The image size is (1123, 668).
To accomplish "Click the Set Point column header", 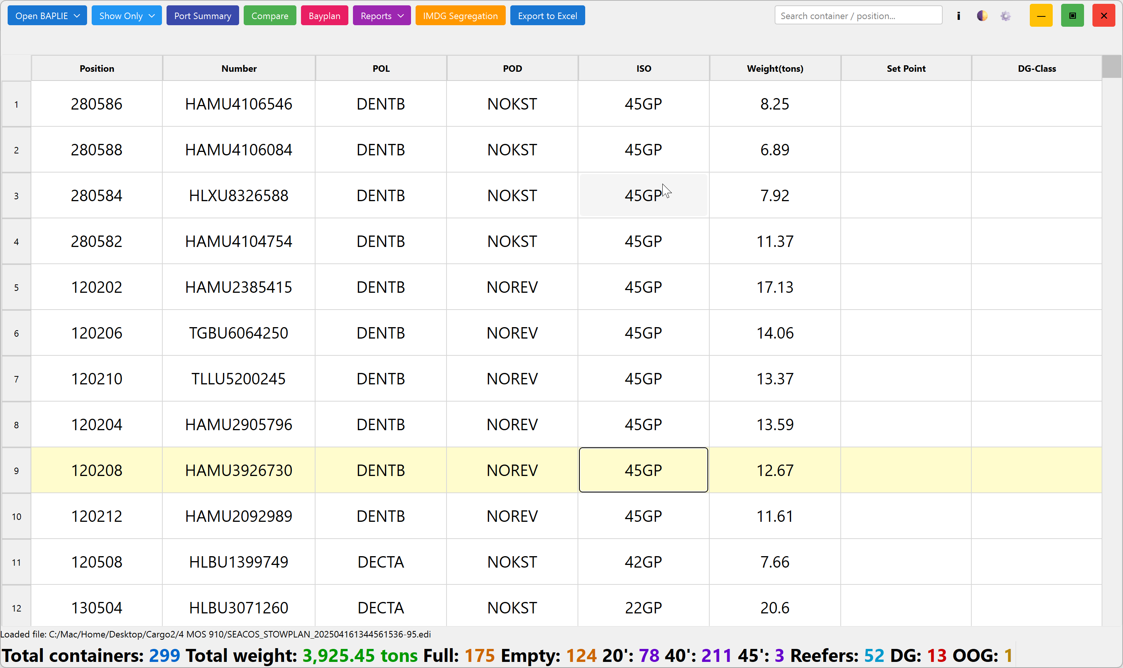I will (906, 68).
